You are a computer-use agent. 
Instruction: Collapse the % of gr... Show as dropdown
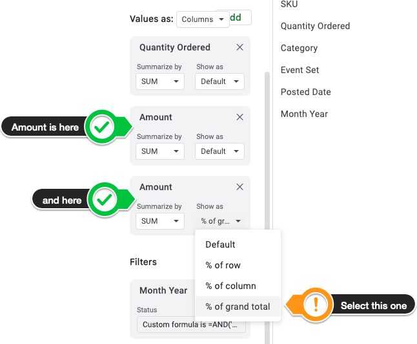point(219,221)
